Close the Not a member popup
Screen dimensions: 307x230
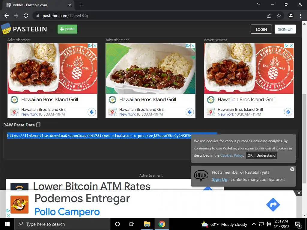pos(292,169)
